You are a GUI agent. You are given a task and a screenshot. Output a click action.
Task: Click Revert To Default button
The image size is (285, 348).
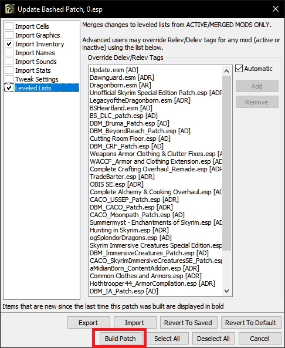click(251, 323)
